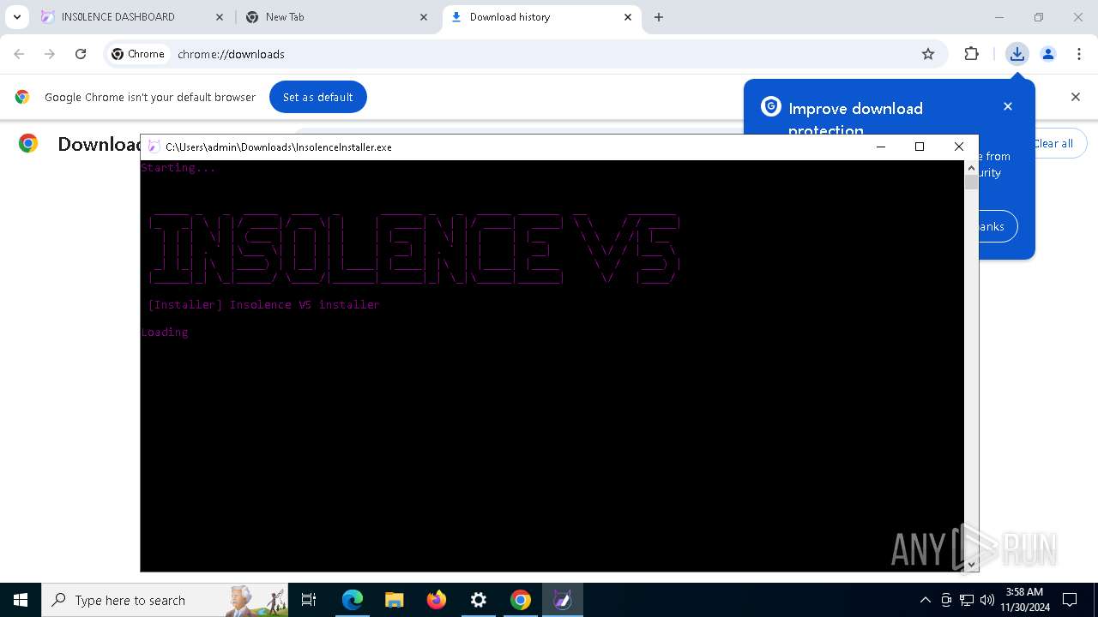1098x617 pixels.
Task: Go back in Chrome
Action: 19,54
